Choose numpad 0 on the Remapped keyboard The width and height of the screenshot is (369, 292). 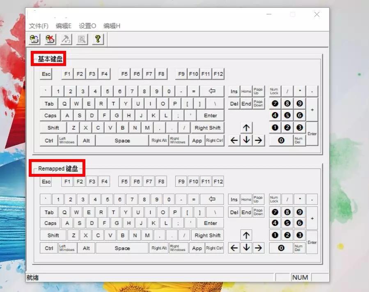281,248
